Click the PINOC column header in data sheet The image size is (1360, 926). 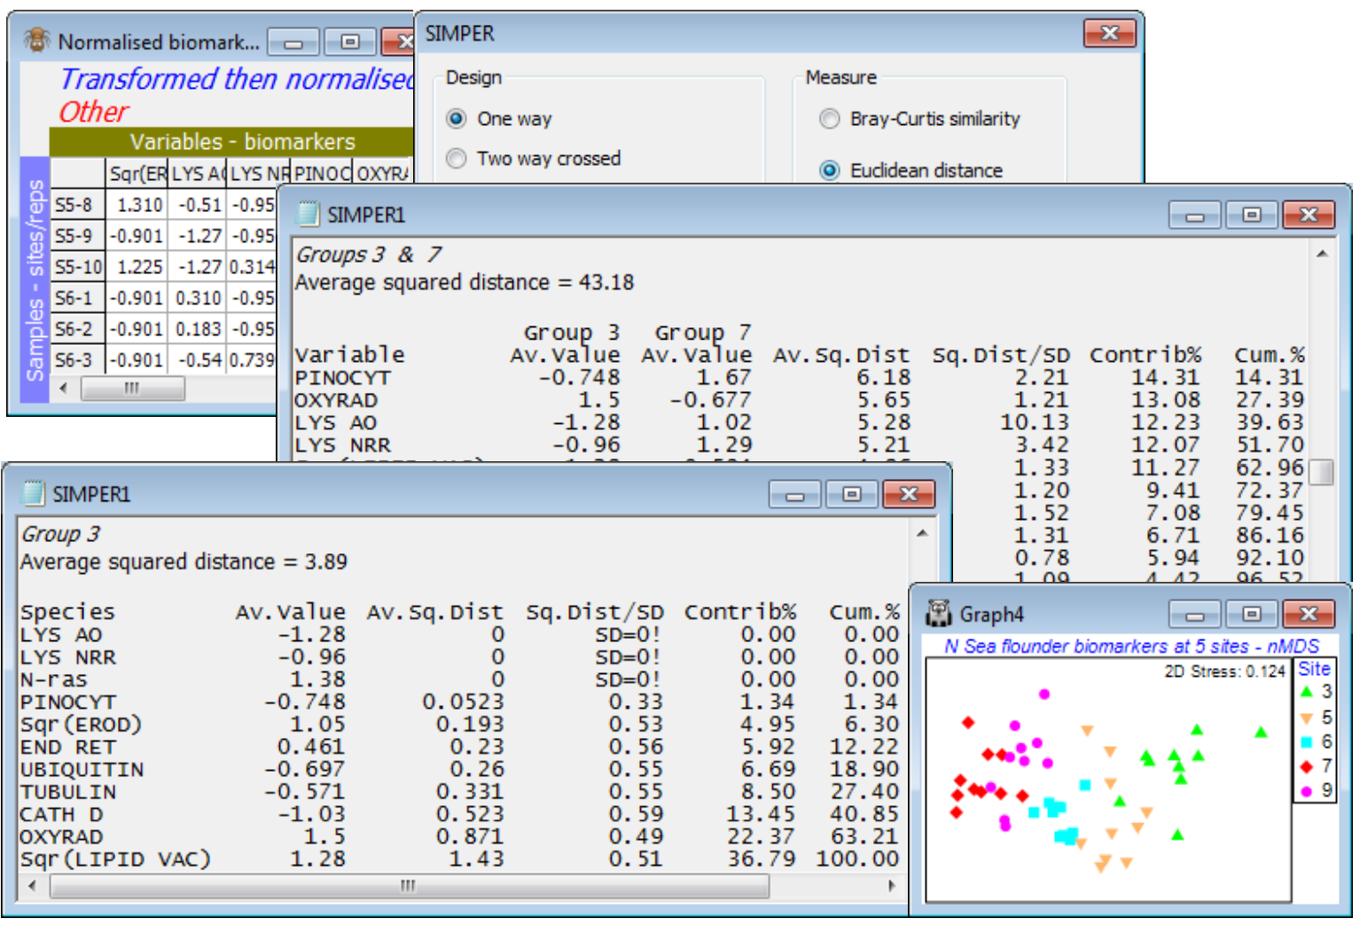(322, 174)
